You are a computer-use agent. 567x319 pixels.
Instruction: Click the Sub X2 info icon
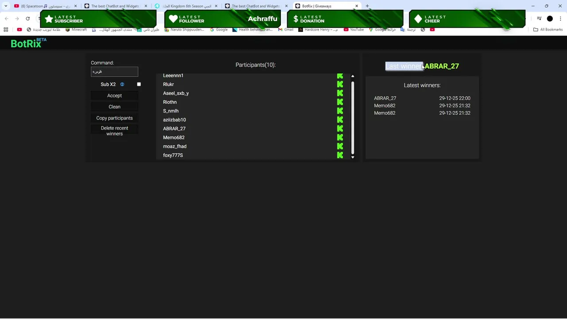click(122, 84)
